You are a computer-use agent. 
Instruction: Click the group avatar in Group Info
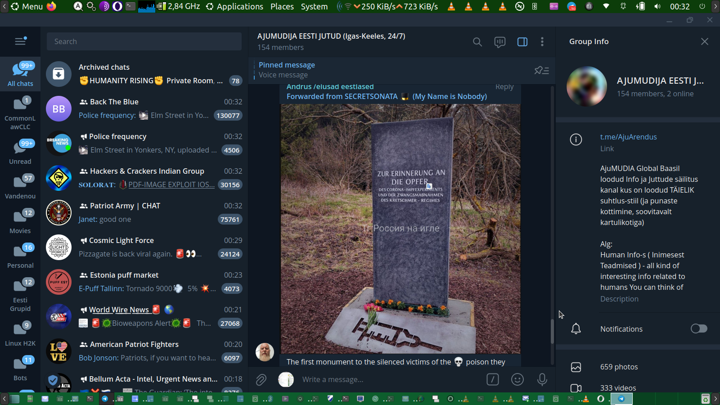pyautogui.click(x=587, y=86)
